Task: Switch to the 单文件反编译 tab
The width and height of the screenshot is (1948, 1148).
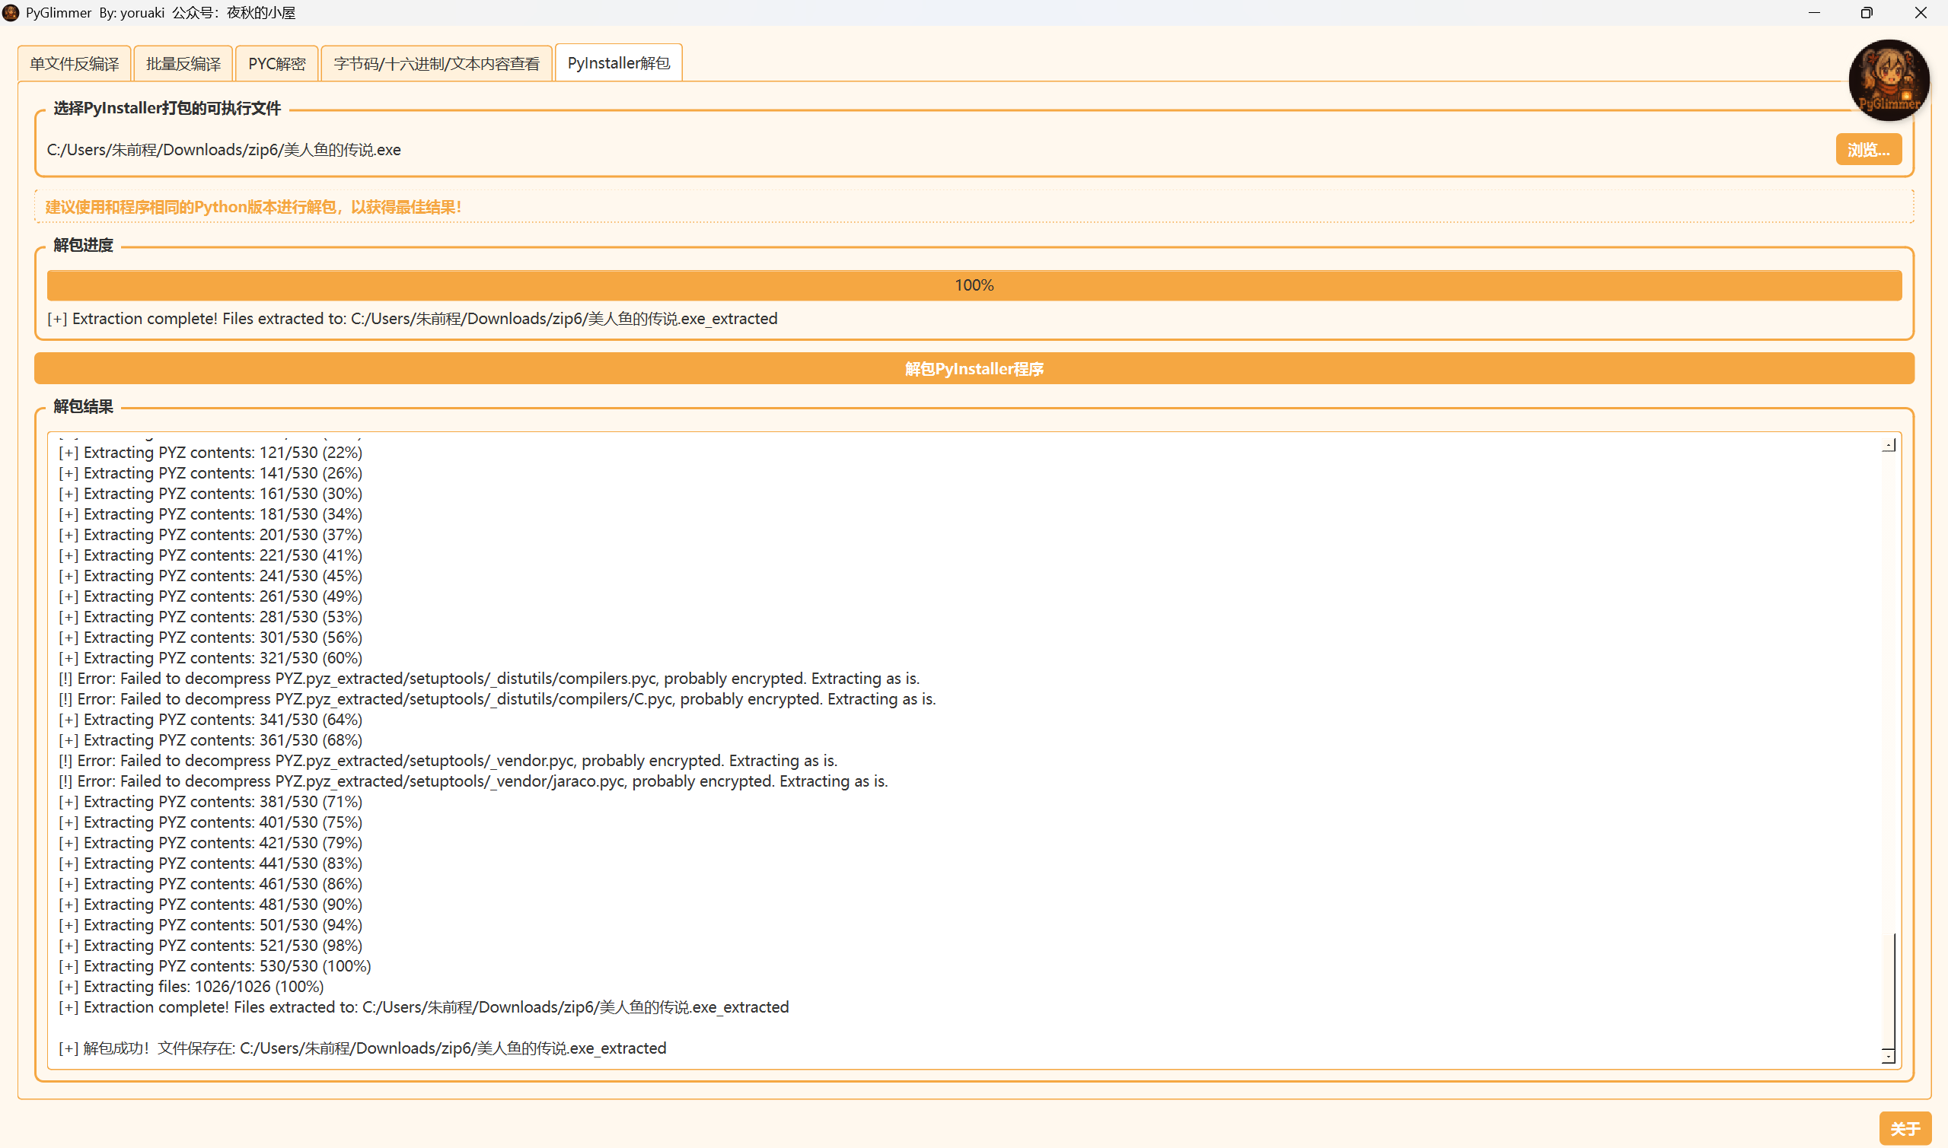Action: coord(75,63)
